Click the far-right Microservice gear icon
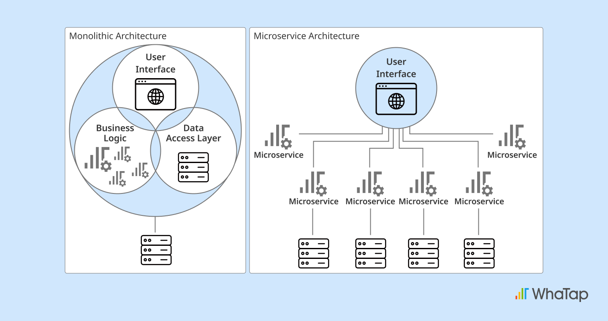This screenshot has height=321, width=608. (512, 137)
